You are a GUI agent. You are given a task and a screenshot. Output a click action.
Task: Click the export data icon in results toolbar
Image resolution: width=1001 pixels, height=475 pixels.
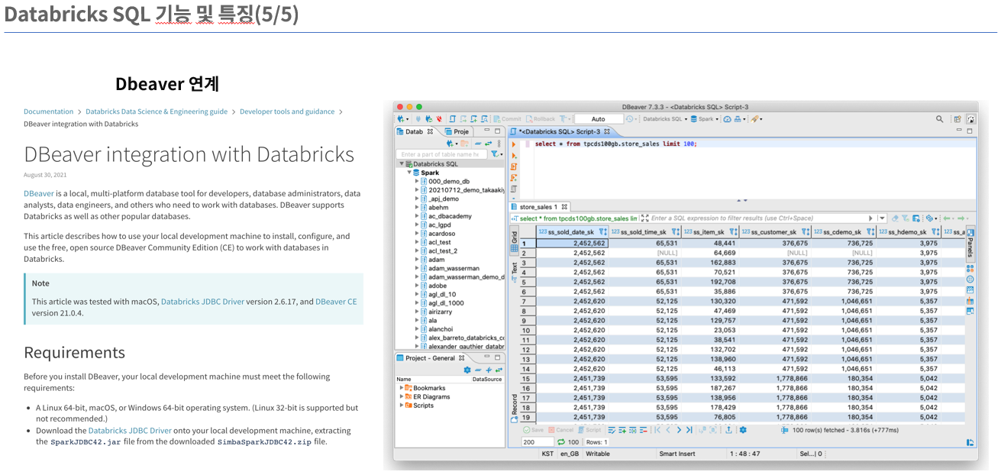728,430
